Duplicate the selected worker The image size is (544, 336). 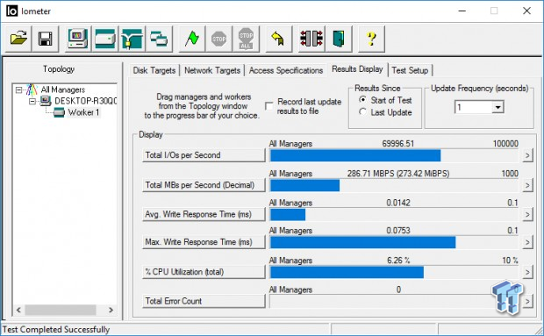pos(159,39)
